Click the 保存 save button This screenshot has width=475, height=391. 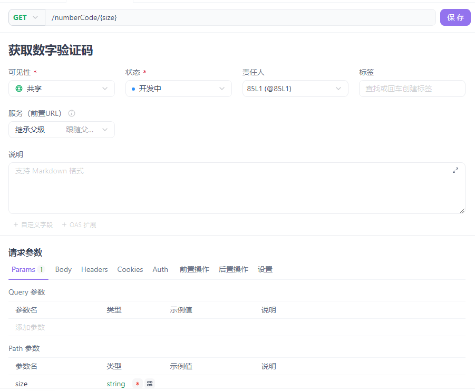pos(455,17)
